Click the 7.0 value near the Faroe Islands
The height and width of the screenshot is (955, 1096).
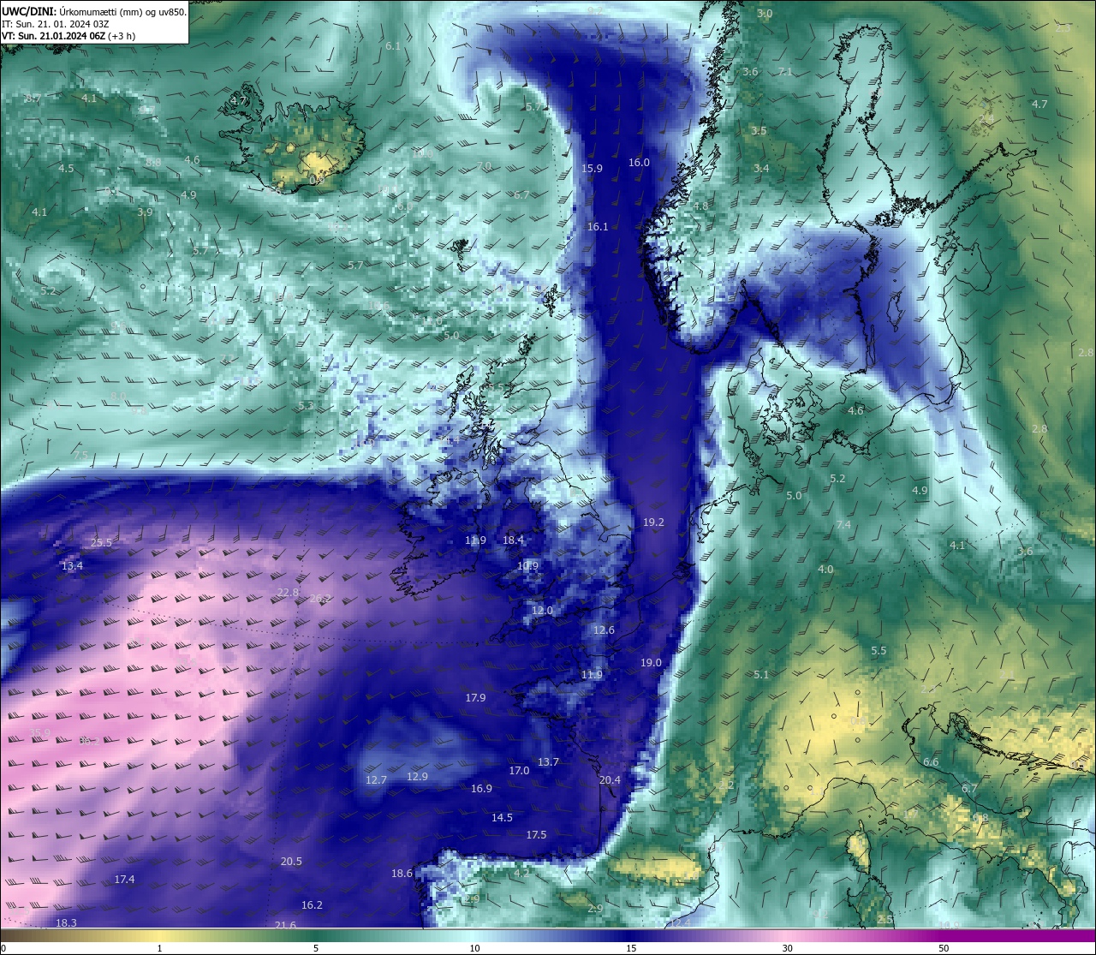click(x=484, y=165)
